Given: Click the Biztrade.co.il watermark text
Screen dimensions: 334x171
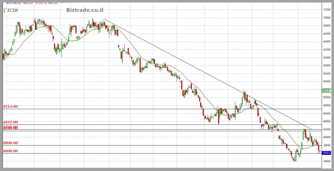Looking at the screenshot, I should [85, 10].
